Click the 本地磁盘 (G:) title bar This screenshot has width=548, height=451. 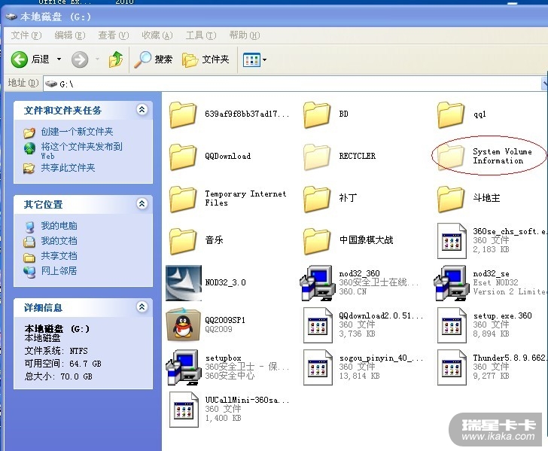coord(274,17)
